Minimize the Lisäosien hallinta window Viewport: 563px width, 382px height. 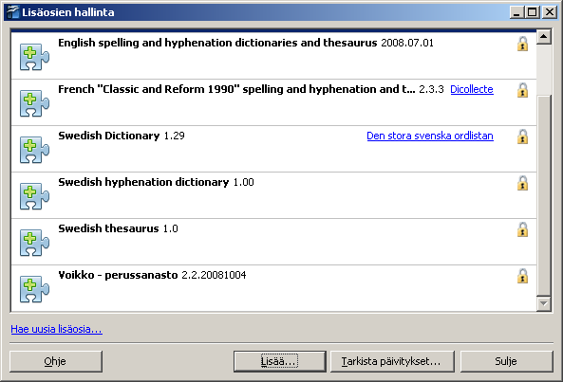[x=516, y=12]
